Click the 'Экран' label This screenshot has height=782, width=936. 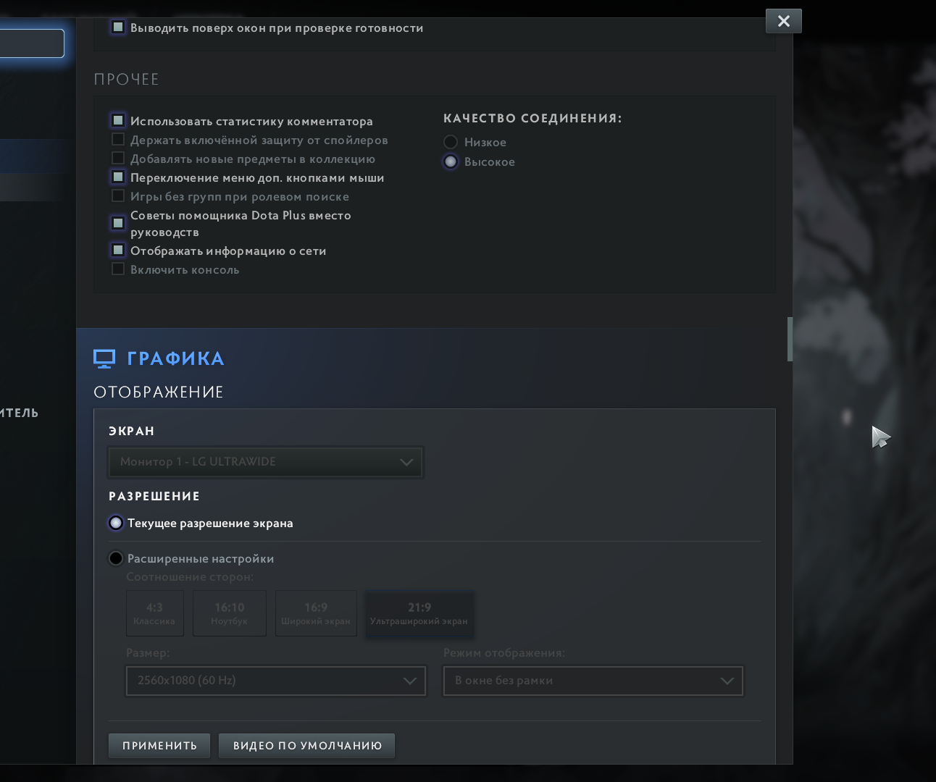click(x=132, y=431)
